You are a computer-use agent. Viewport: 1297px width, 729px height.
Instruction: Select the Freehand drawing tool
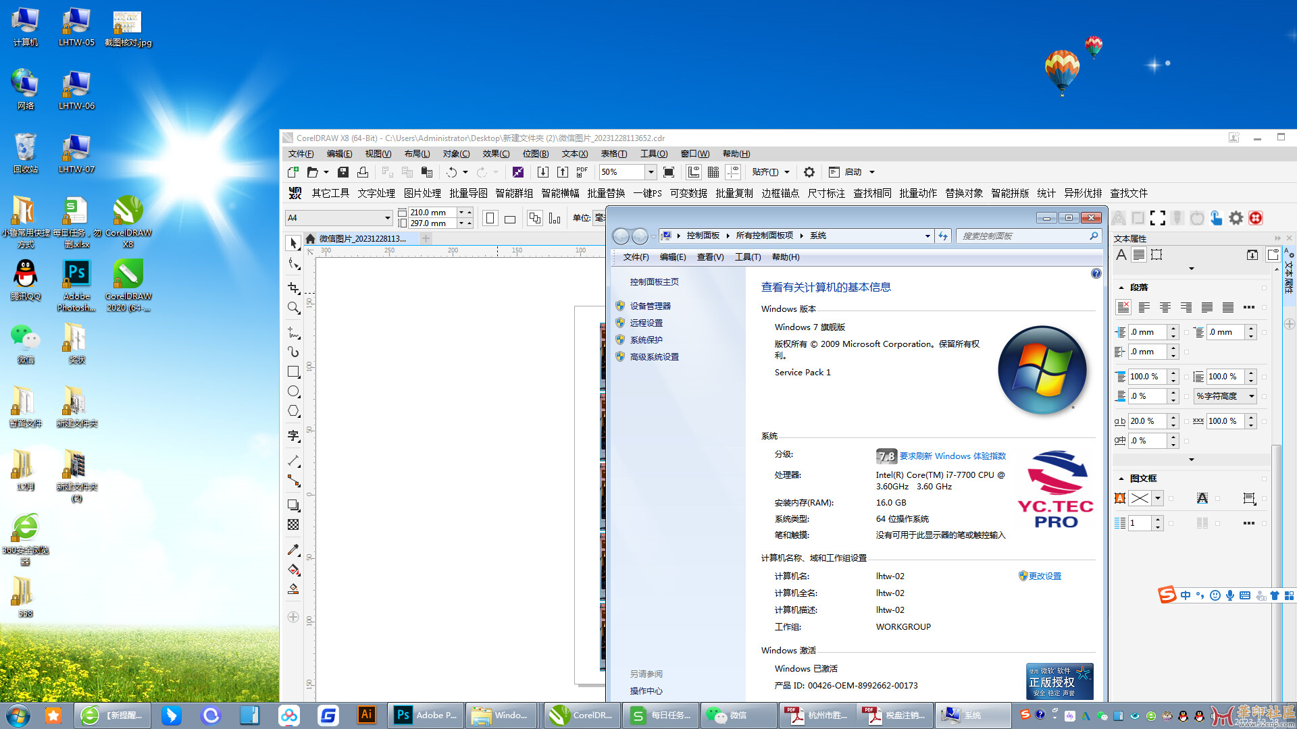293,332
